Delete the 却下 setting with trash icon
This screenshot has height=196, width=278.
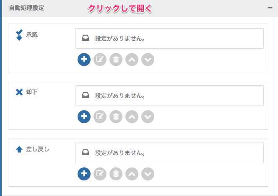[116, 117]
